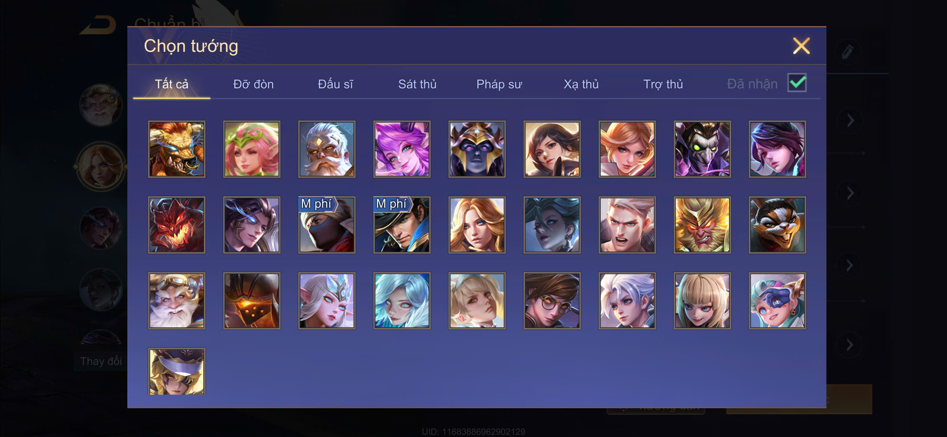Close the Chọn tướng dialog
947x437 pixels.
tap(801, 46)
